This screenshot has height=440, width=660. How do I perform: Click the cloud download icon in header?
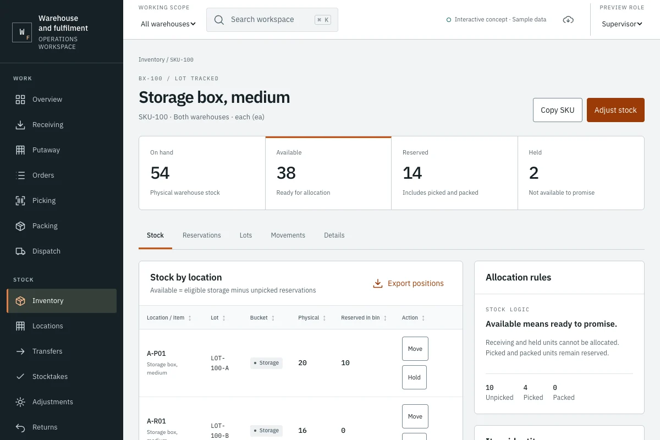[568, 20]
